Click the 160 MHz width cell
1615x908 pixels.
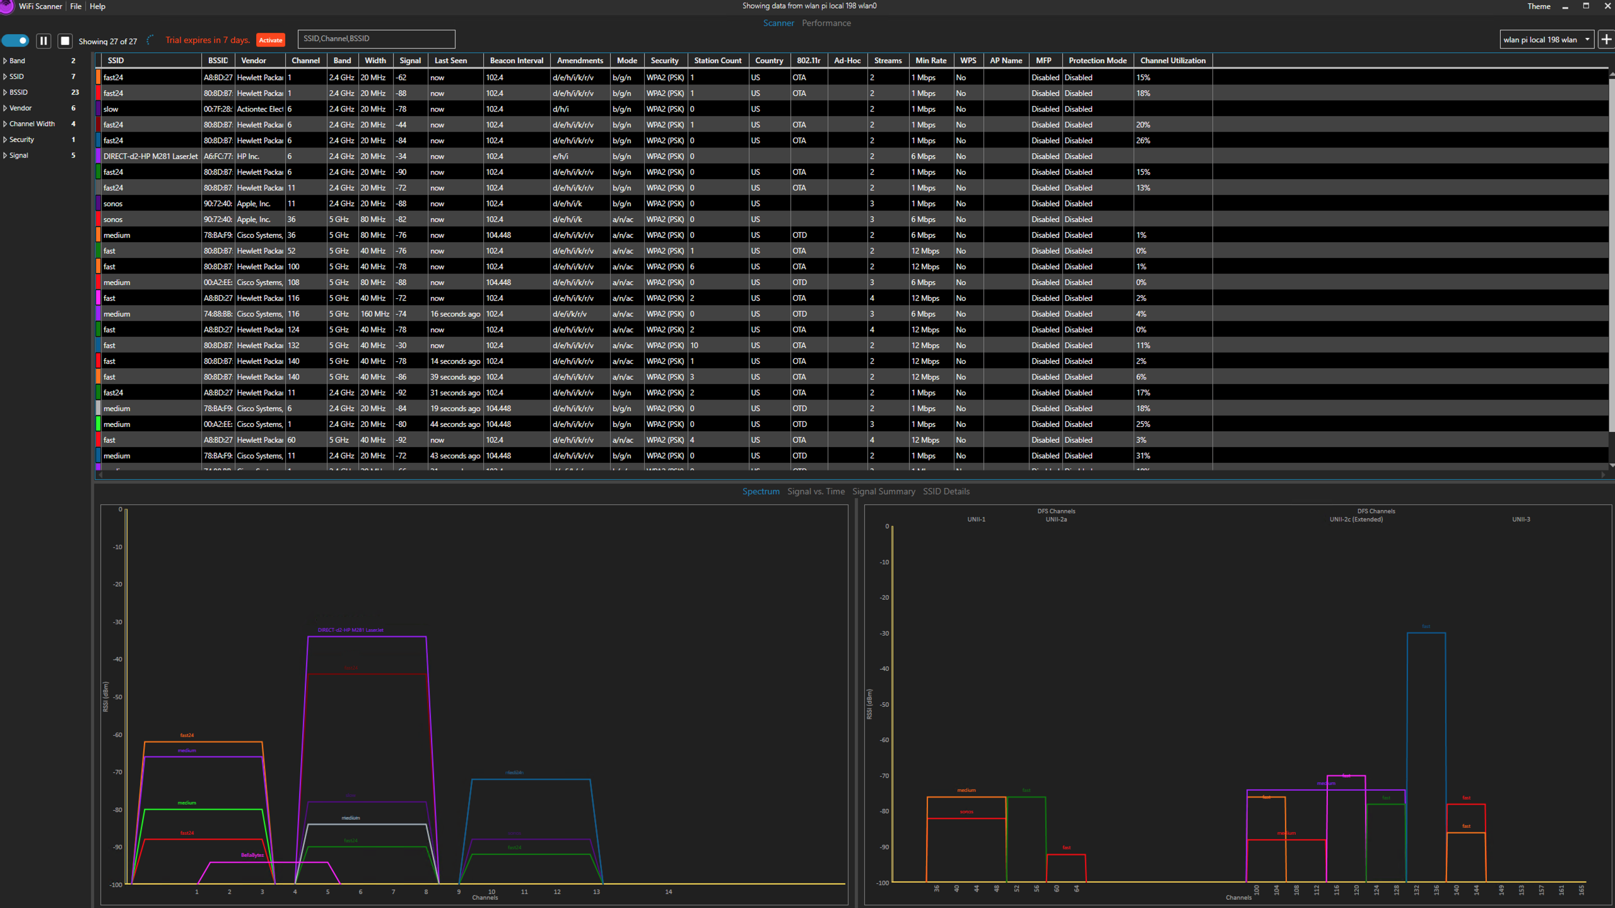[x=375, y=314]
